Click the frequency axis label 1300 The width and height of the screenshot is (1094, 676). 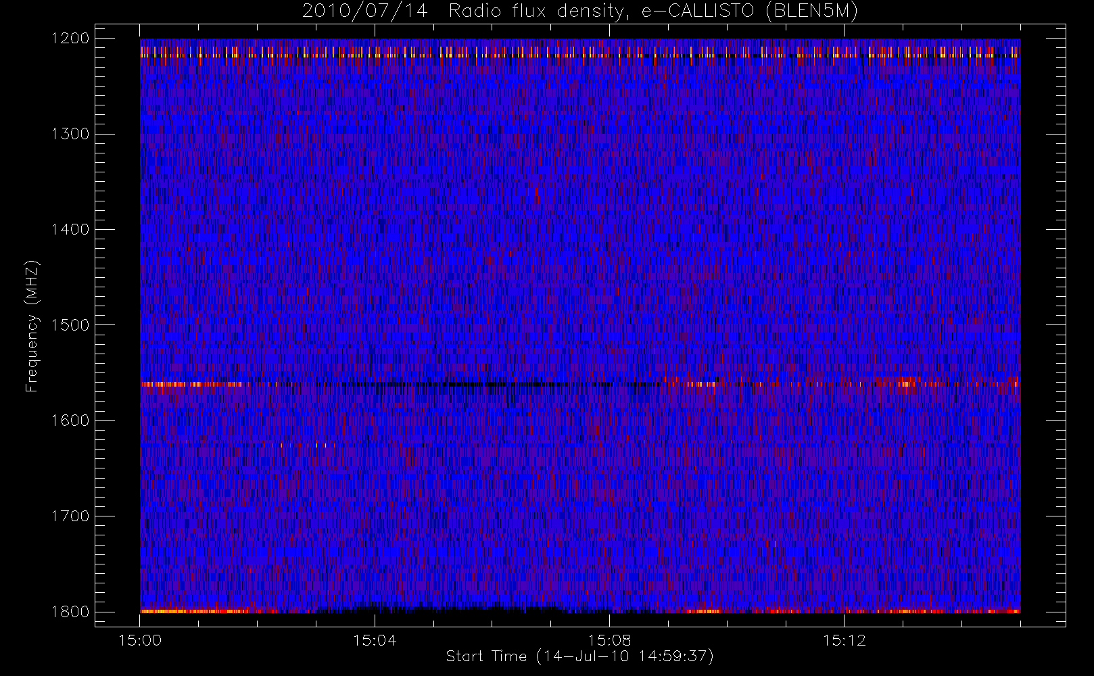(x=70, y=134)
